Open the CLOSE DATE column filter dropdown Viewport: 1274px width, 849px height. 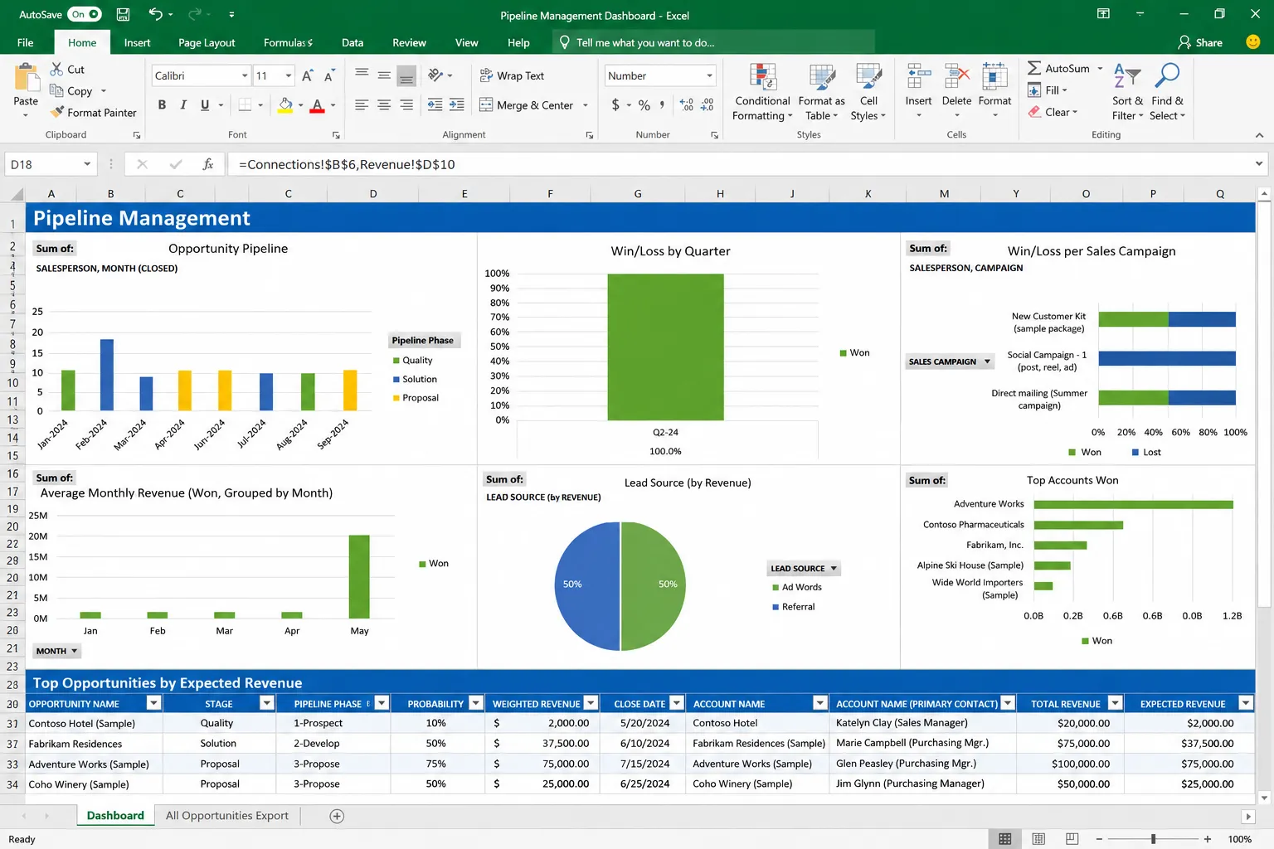(x=676, y=703)
